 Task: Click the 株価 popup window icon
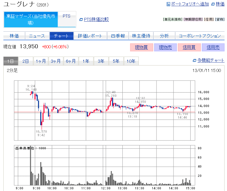point(213,4)
